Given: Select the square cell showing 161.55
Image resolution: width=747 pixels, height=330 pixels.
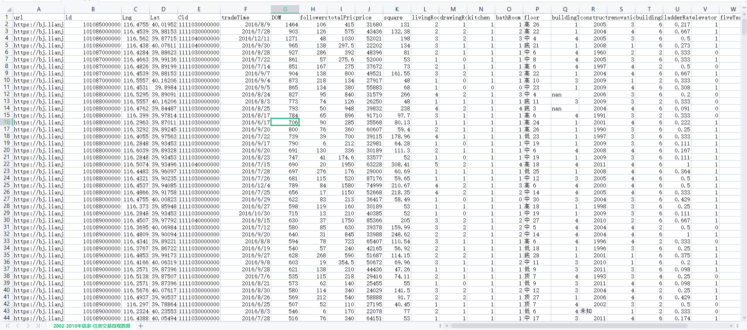Looking at the screenshot, I should tap(397, 73).
